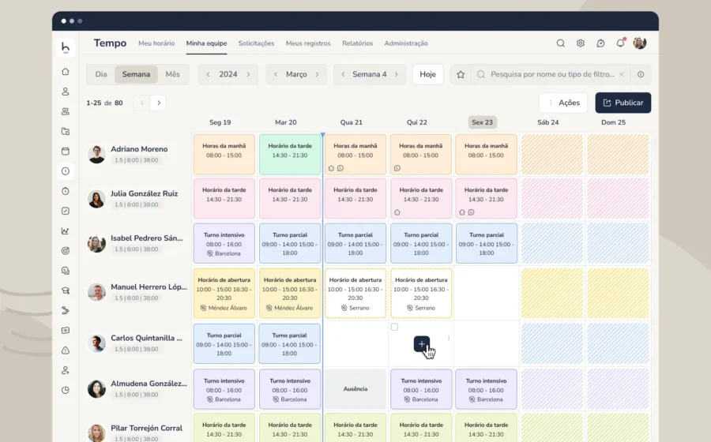The height and width of the screenshot is (442, 711).
Task: Switch to the Mês view
Action: [x=172, y=74]
